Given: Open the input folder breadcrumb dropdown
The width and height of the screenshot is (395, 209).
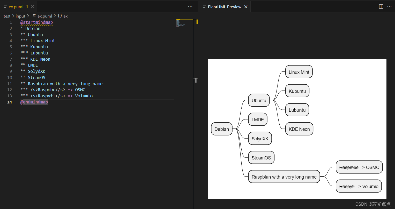Looking at the screenshot, I should (x=20, y=16).
